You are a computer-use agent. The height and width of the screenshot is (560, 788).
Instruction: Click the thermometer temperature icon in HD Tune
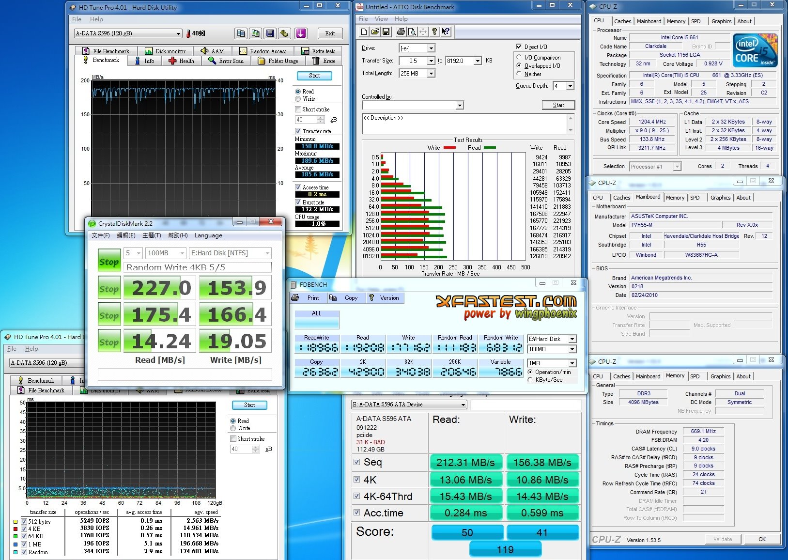[188, 33]
